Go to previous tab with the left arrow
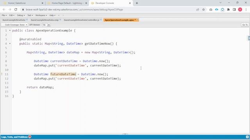 pos(59,15)
